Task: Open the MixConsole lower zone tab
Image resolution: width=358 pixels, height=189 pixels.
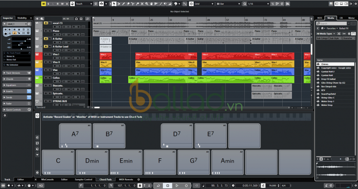Action: (x=47, y=180)
